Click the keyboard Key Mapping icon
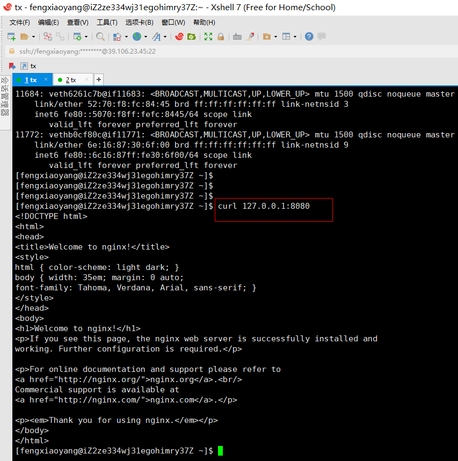Image resolution: width=458 pixels, height=461 pixels. pyautogui.click(x=237, y=36)
